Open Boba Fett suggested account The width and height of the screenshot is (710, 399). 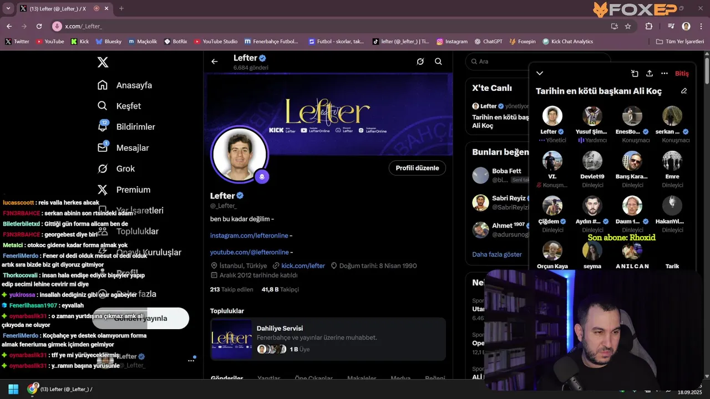point(499,175)
